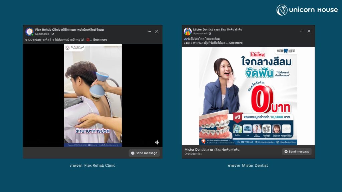Close the Flex Rehab Clinic ad

pos(157,31)
